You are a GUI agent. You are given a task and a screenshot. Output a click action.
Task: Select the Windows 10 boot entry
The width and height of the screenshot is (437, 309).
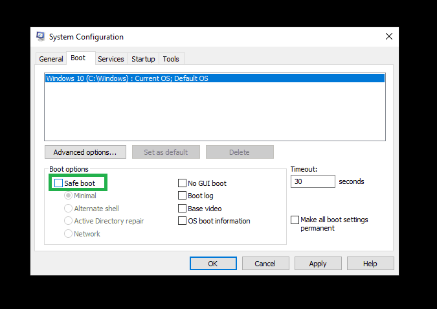click(215, 78)
